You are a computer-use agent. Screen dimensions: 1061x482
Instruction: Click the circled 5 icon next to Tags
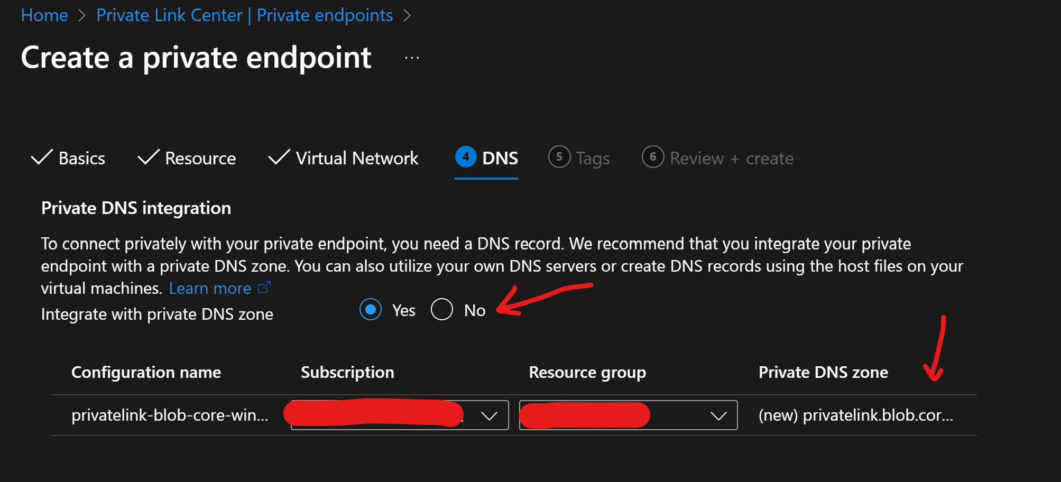pos(559,157)
